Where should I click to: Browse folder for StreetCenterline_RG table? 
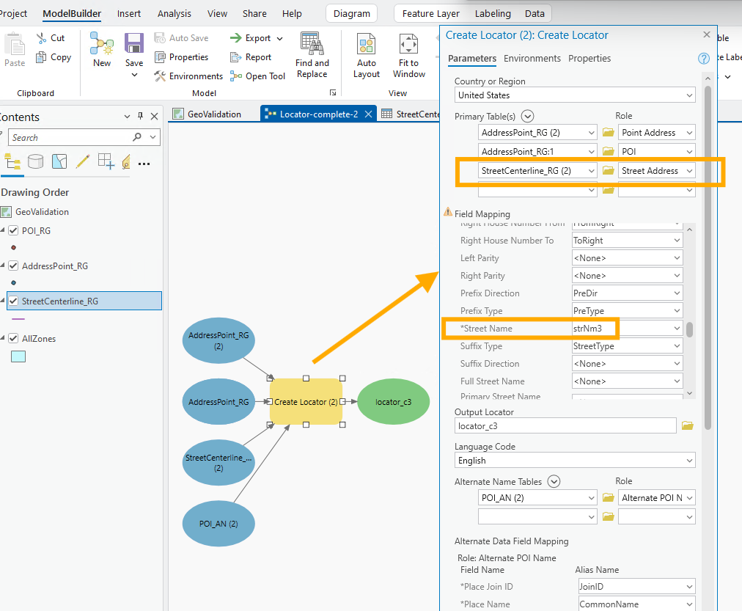point(609,171)
